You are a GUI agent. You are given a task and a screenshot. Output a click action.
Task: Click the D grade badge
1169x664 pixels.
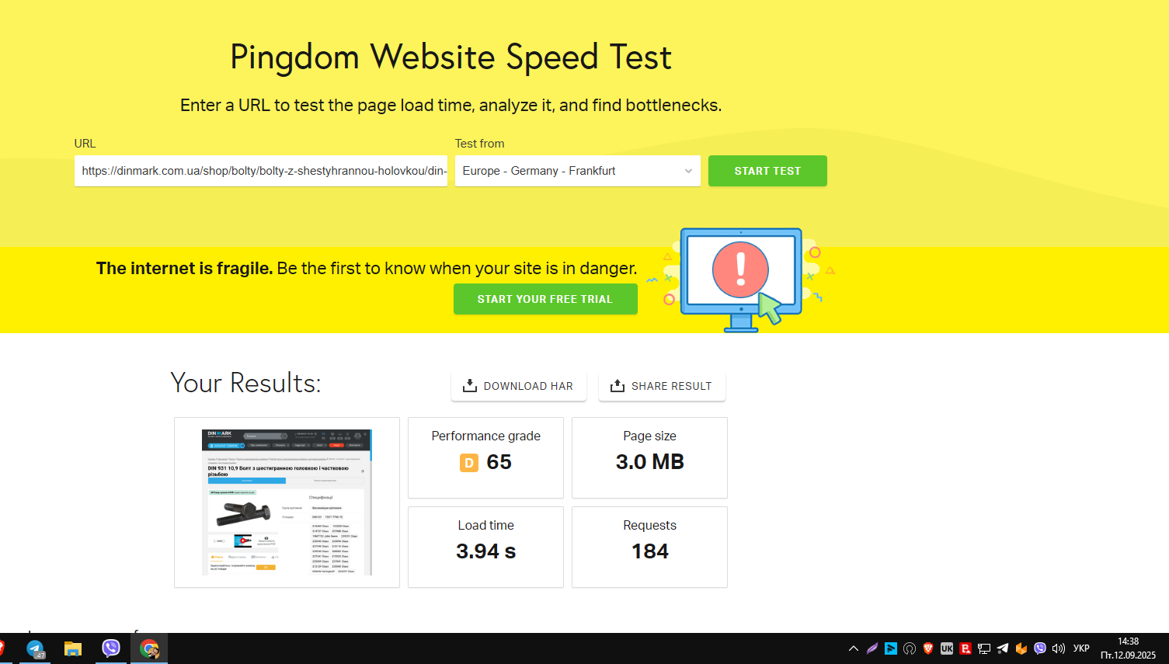pyautogui.click(x=469, y=463)
